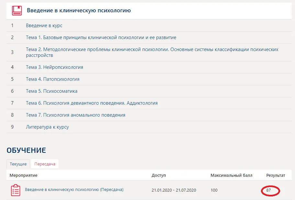Click the "Максимальный балл" column header
Viewport: 295px width, 200px height.
(x=231, y=175)
